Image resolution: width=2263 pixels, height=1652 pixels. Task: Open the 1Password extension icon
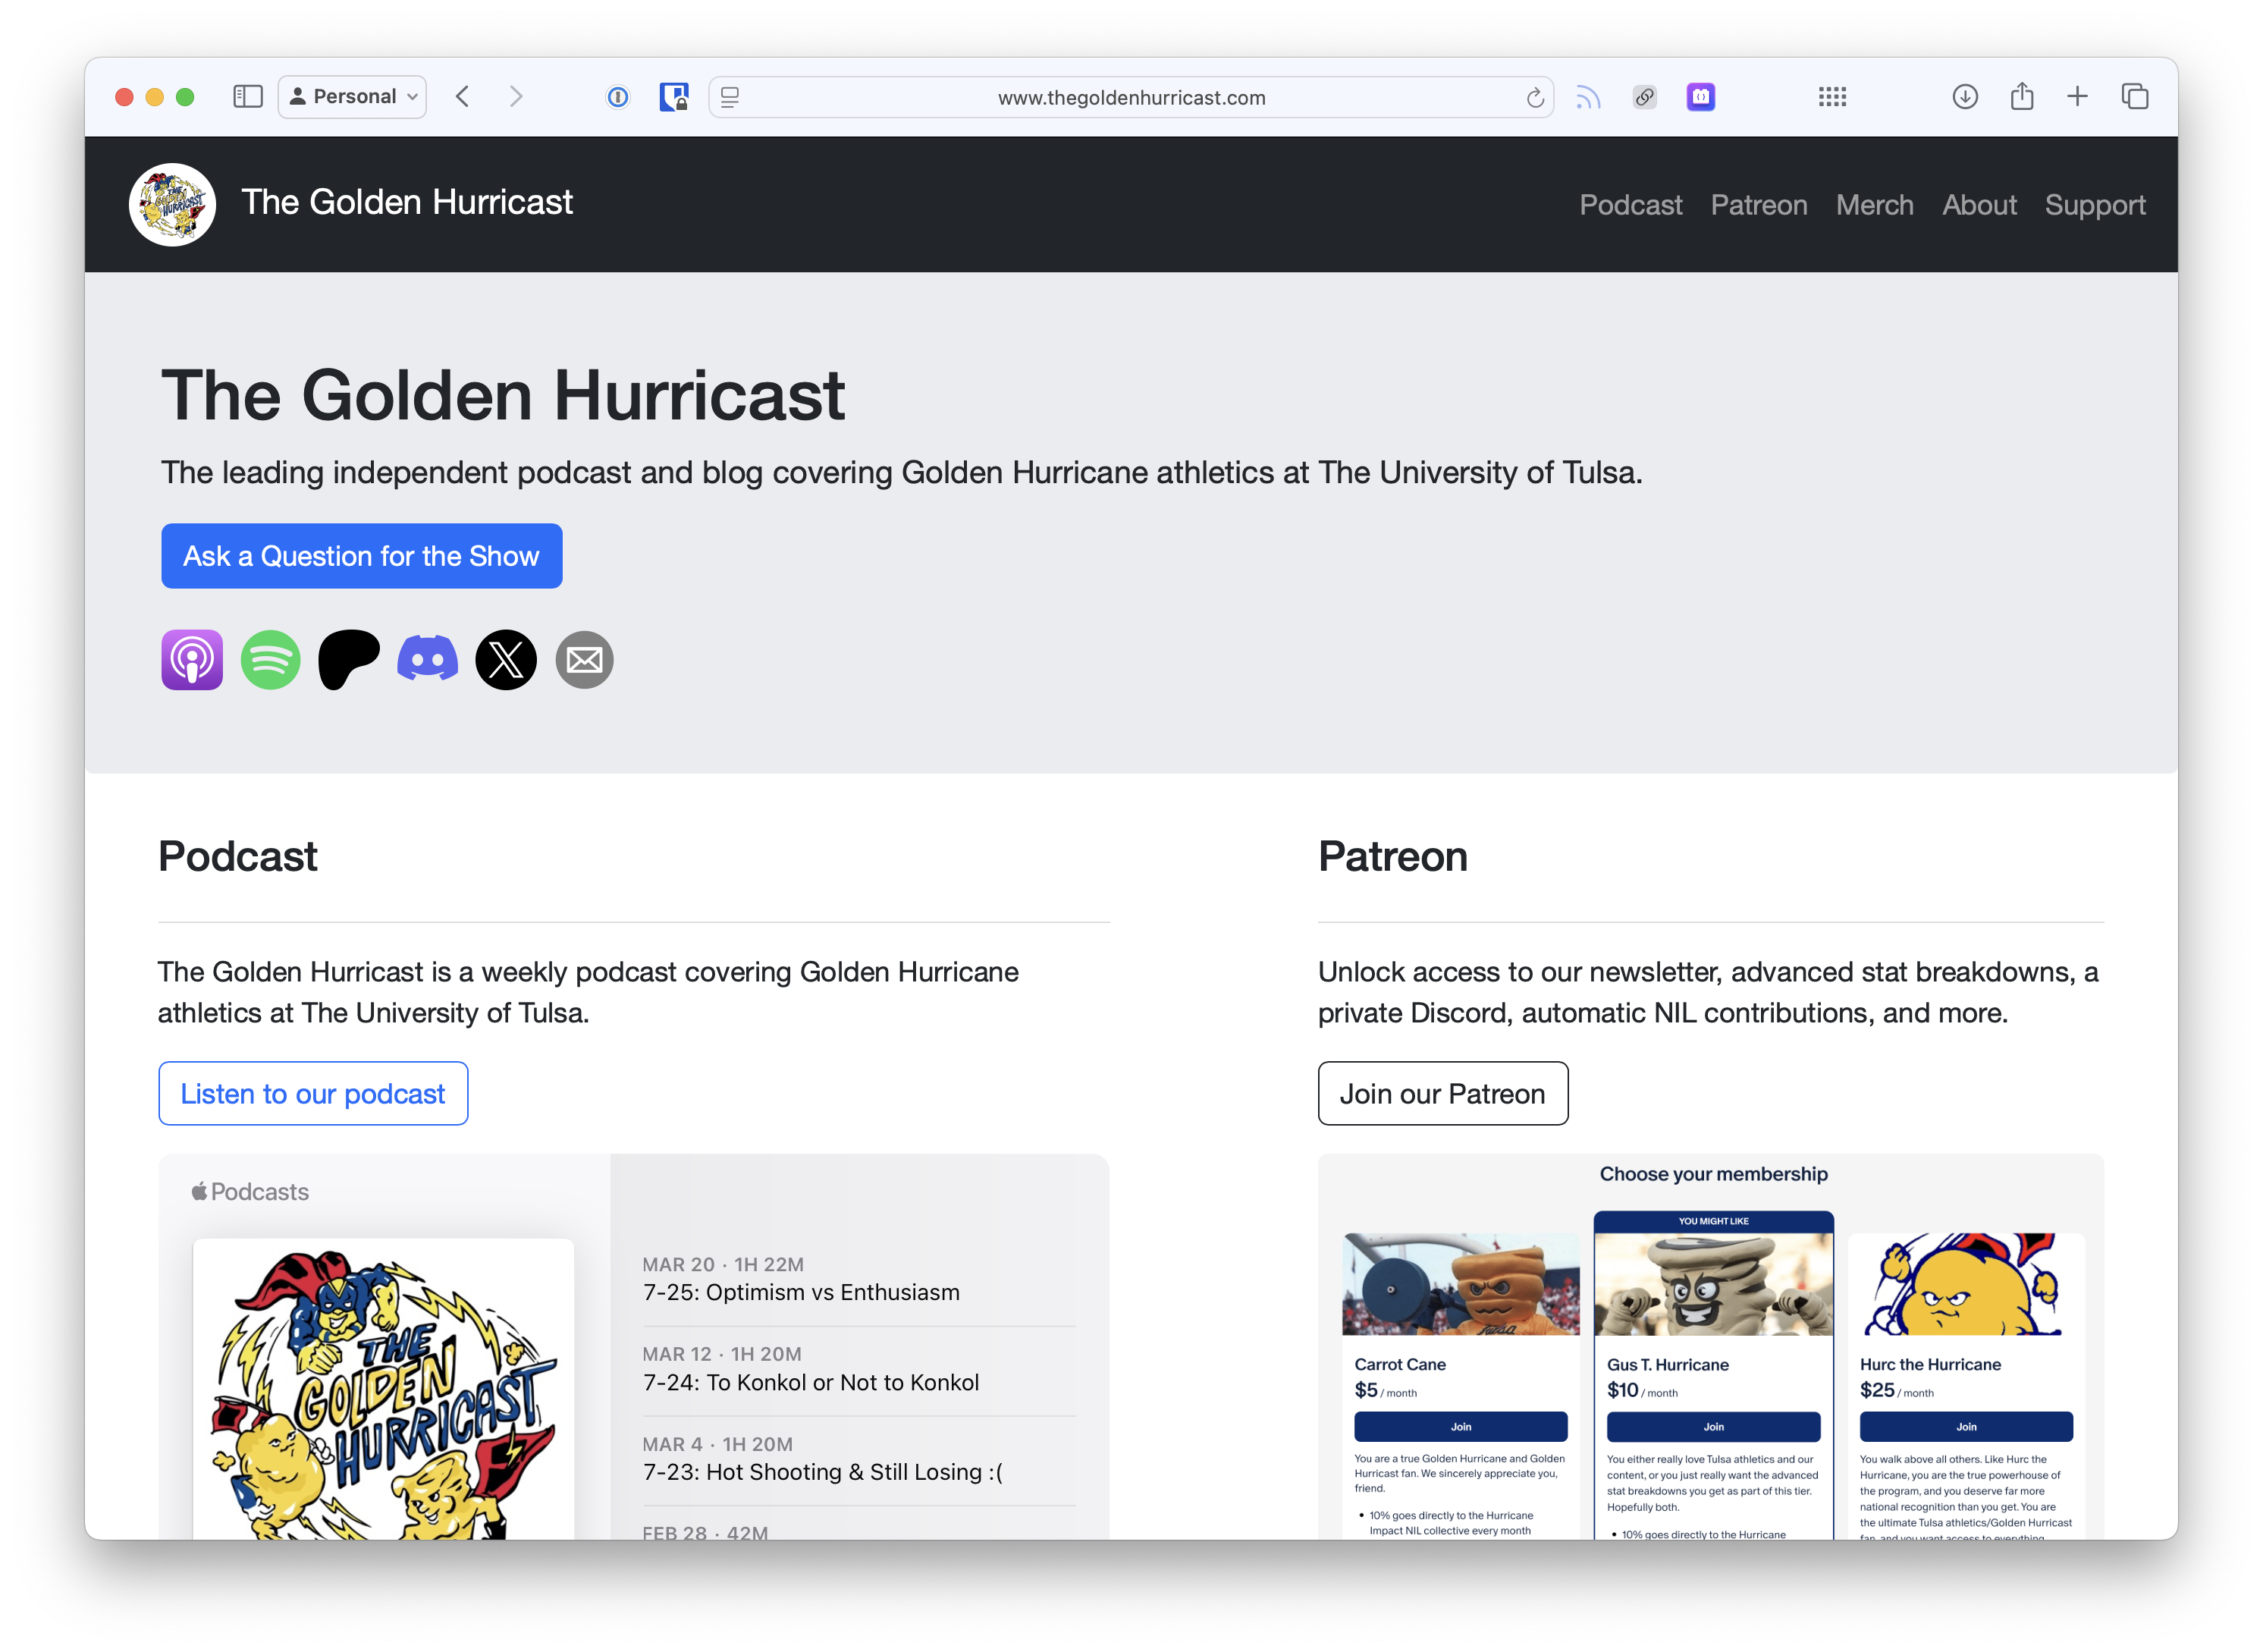click(618, 97)
